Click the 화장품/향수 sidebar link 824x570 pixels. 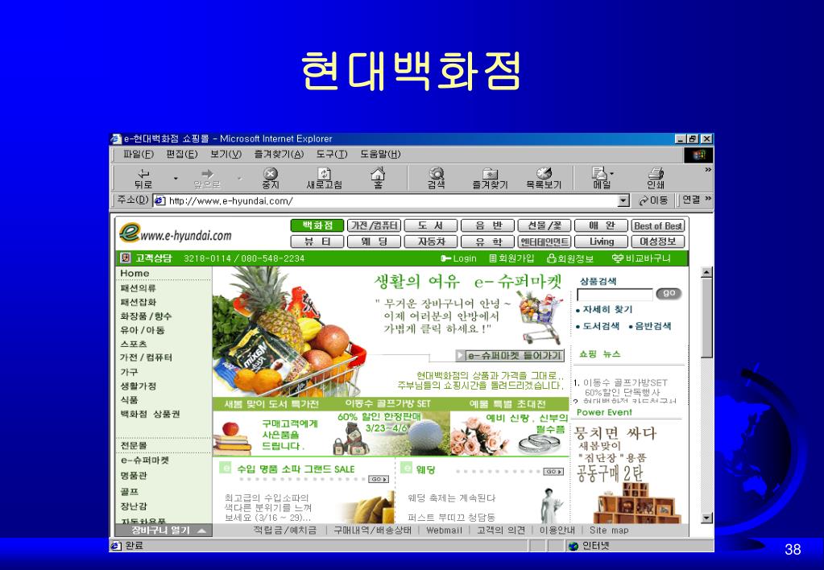tap(146, 316)
